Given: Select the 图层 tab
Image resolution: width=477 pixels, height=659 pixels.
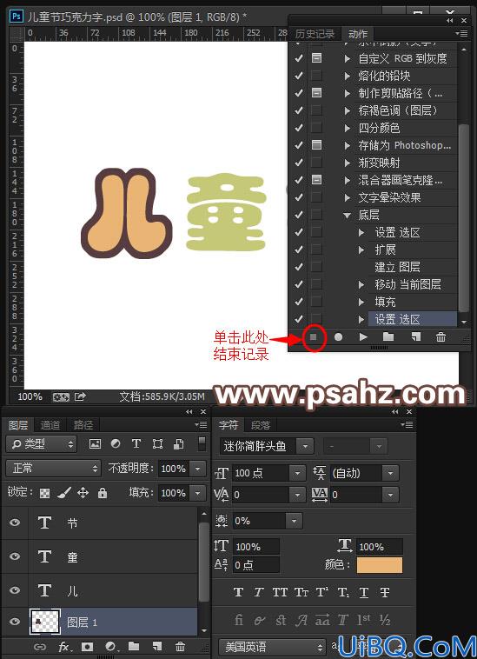Looking at the screenshot, I should (x=18, y=425).
